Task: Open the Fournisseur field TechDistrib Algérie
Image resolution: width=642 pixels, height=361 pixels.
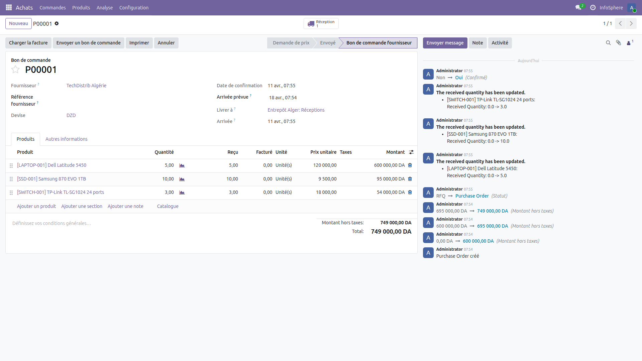Action: pyautogui.click(x=86, y=85)
